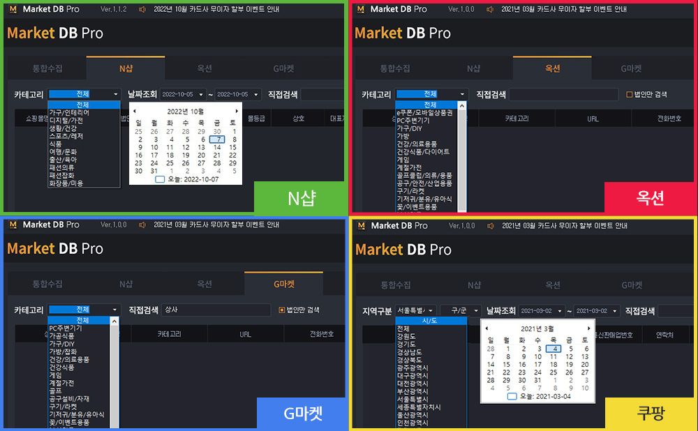Image resolution: width=698 pixels, height=431 pixels.
Task: Click the Market DB Pro app icon in 쿠팡 window
Action: click(361, 226)
